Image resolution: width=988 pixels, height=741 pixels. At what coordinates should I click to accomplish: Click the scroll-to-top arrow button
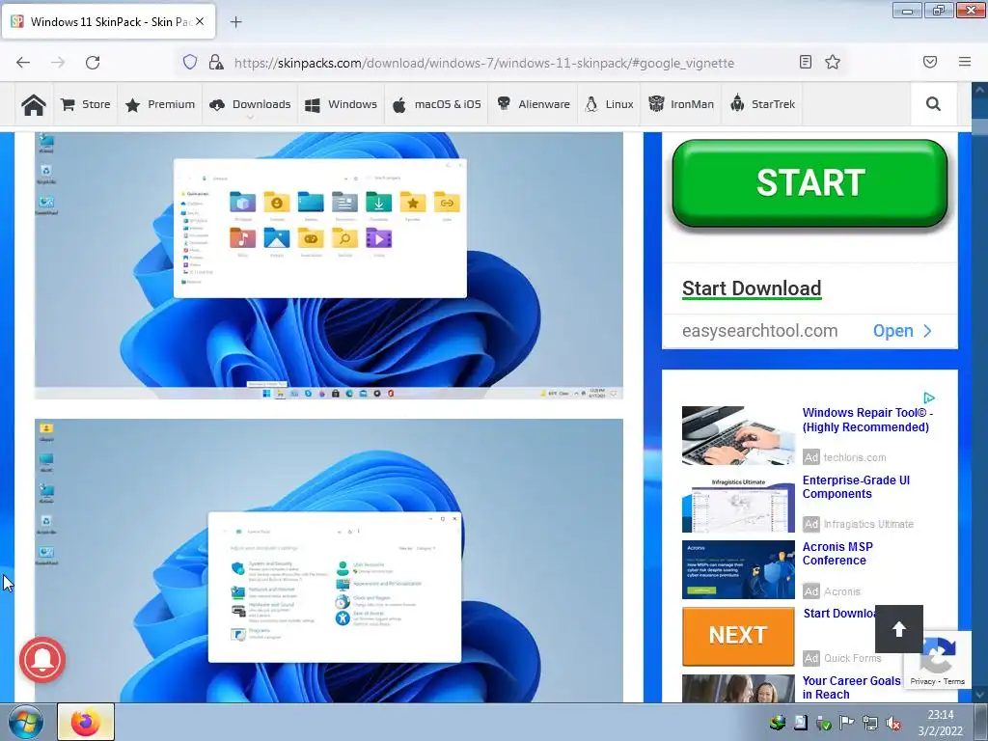[899, 629]
